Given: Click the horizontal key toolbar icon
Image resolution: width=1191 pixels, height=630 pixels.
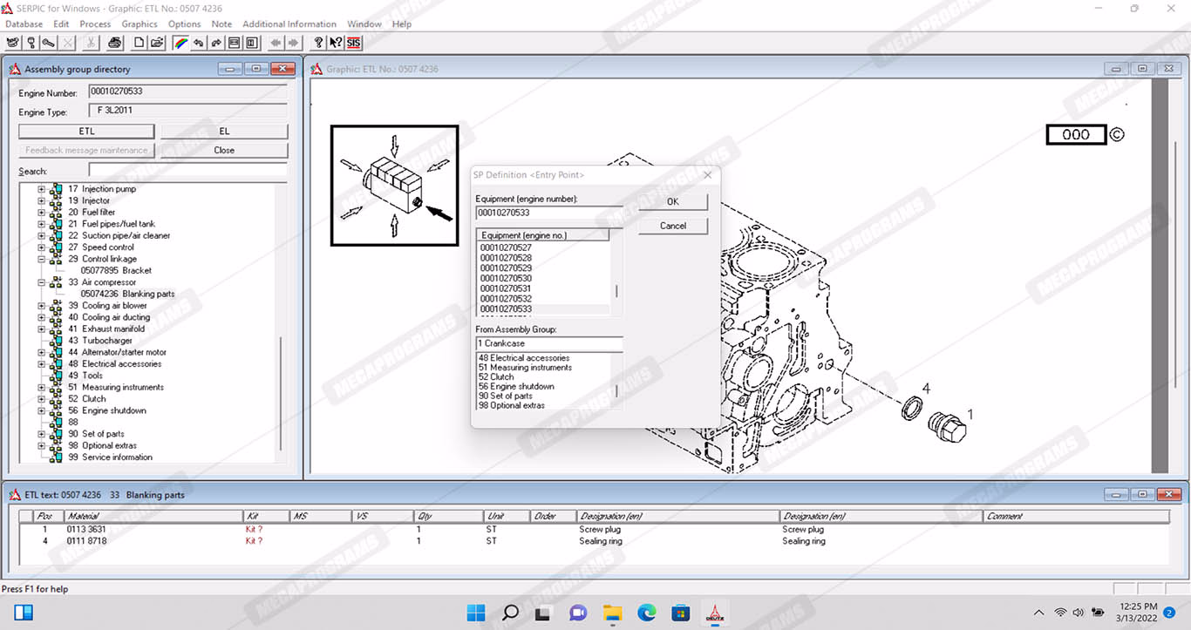Looking at the screenshot, I should (49, 42).
